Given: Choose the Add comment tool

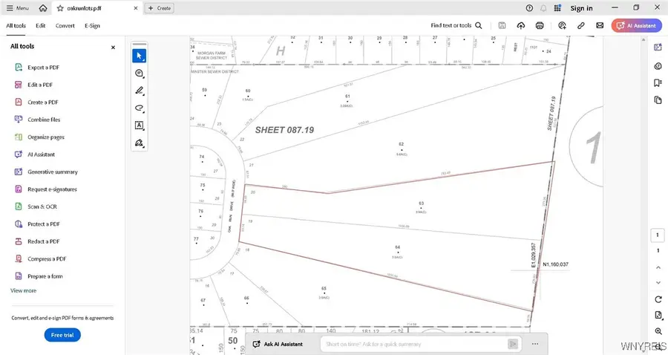Looking at the screenshot, I should coord(139,73).
